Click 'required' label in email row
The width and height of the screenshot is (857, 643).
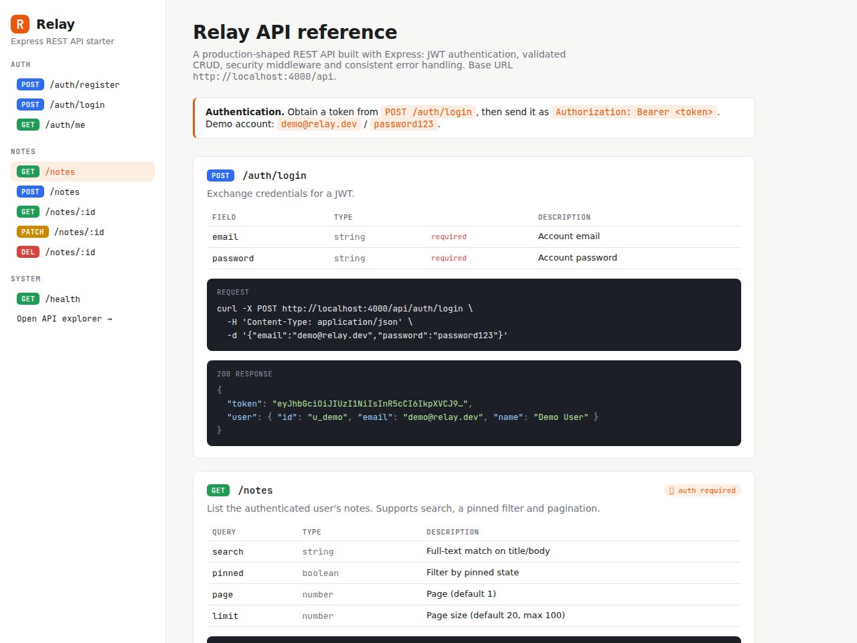(x=449, y=237)
